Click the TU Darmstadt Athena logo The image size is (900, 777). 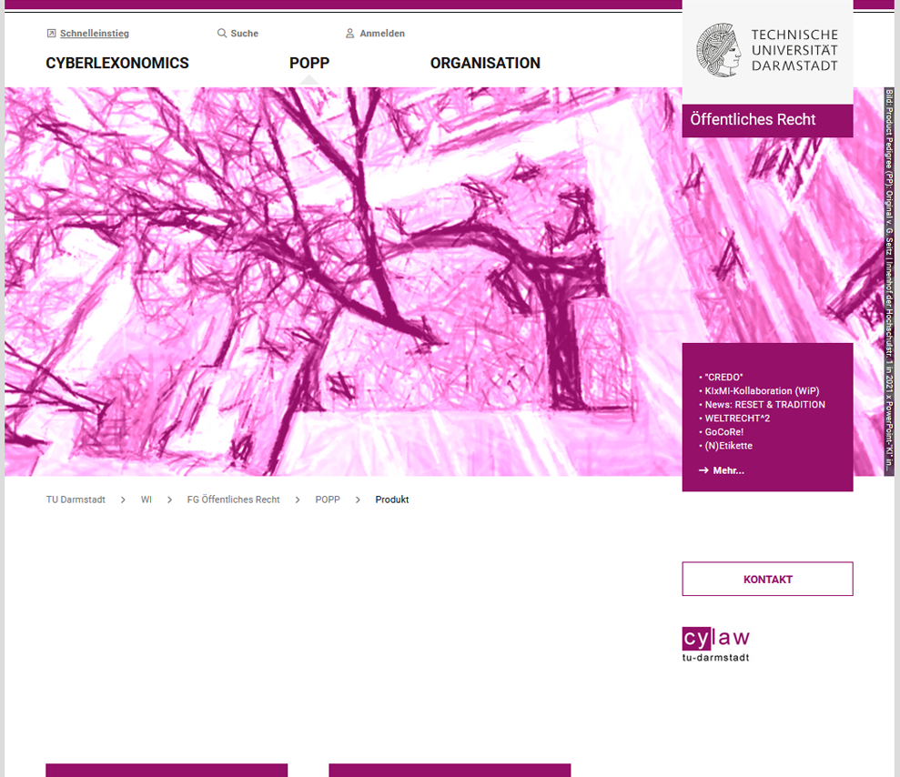(x=720, y=50)
